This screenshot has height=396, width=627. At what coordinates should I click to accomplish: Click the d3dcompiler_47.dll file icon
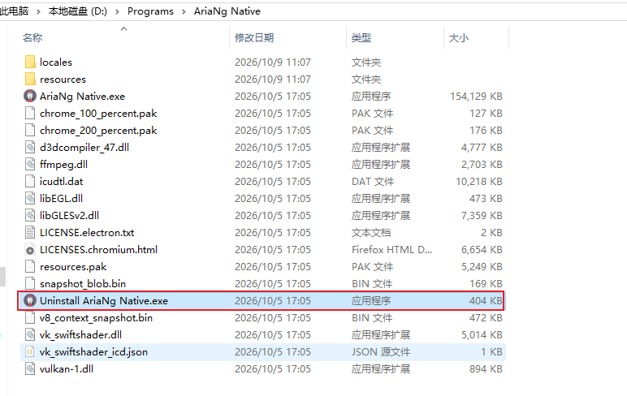point(30,148)
